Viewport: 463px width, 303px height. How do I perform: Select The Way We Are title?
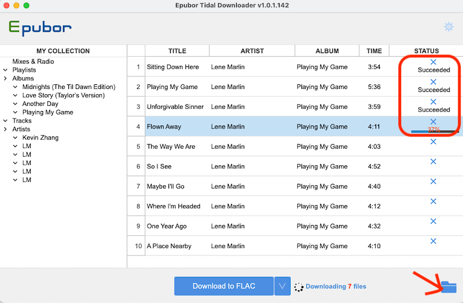171,147
